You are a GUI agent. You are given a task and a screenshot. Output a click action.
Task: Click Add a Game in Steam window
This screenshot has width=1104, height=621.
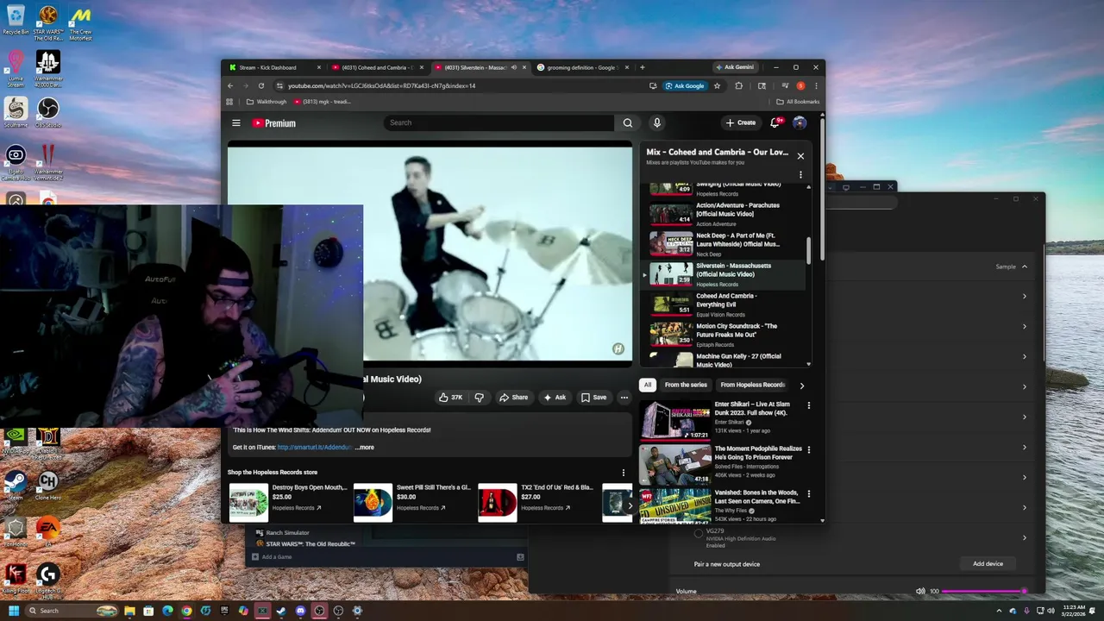click(272, 557)
